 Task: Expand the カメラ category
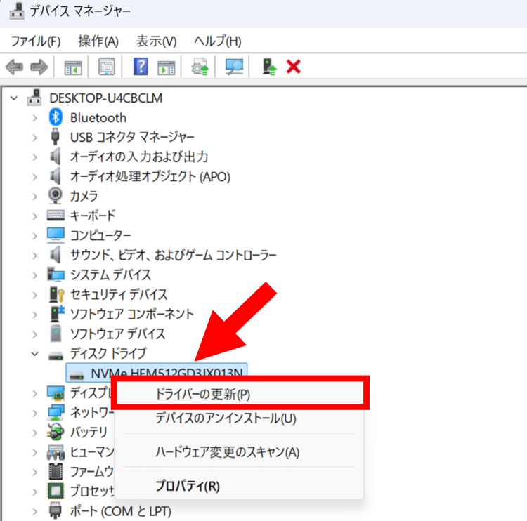35,196
